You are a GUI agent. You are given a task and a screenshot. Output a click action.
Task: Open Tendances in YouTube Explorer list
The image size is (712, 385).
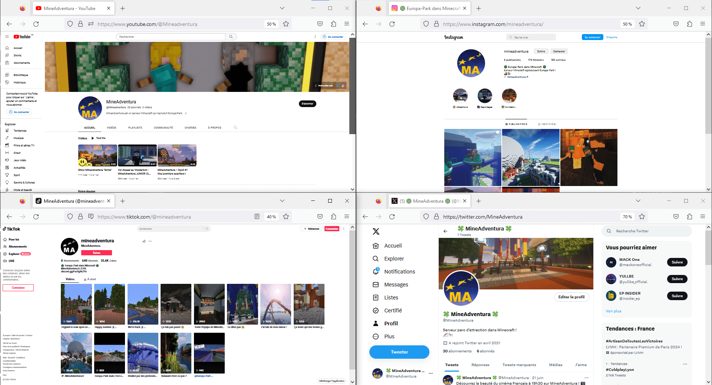click(20, 130)
